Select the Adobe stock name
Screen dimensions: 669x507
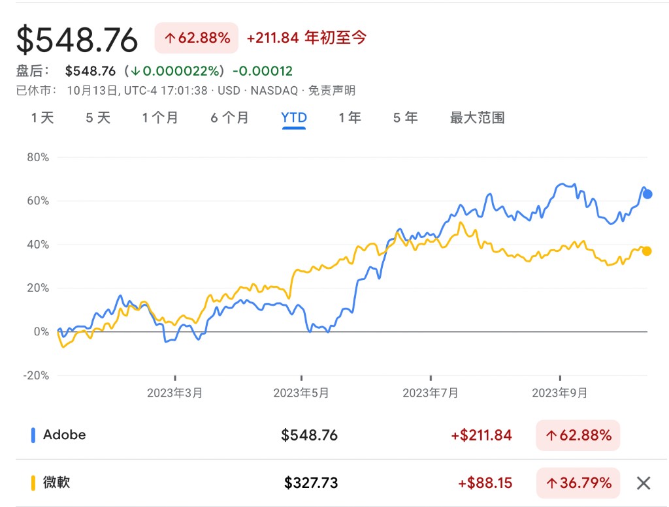pos(64,435)
